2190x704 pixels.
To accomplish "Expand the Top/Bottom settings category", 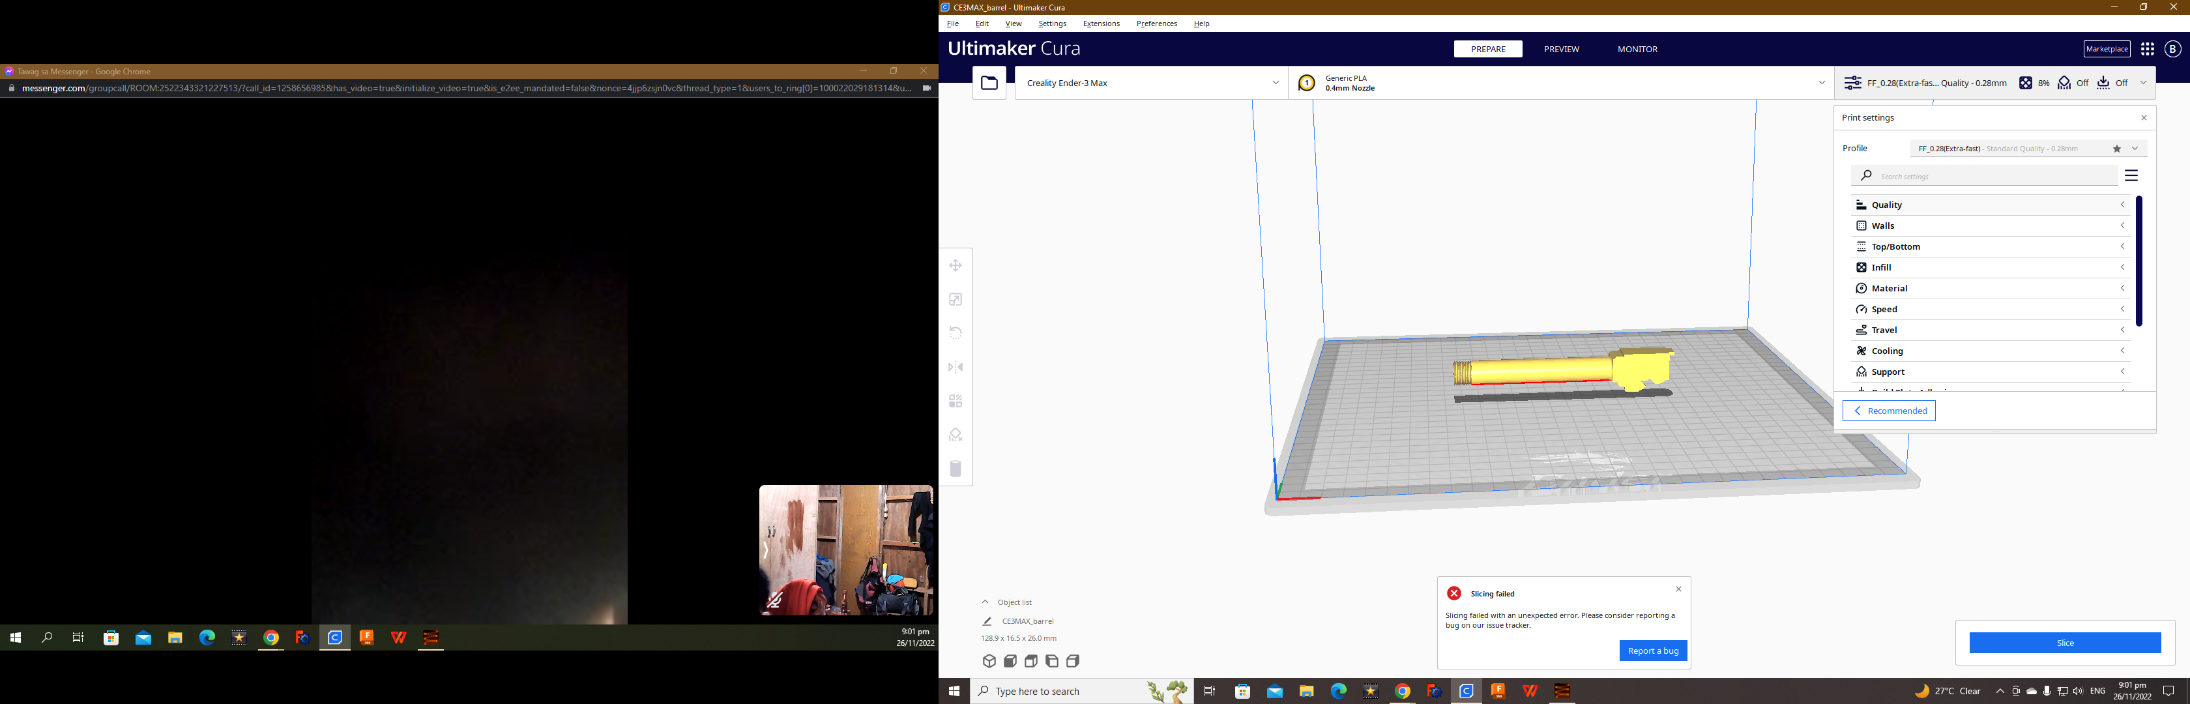I will 1989,246.
